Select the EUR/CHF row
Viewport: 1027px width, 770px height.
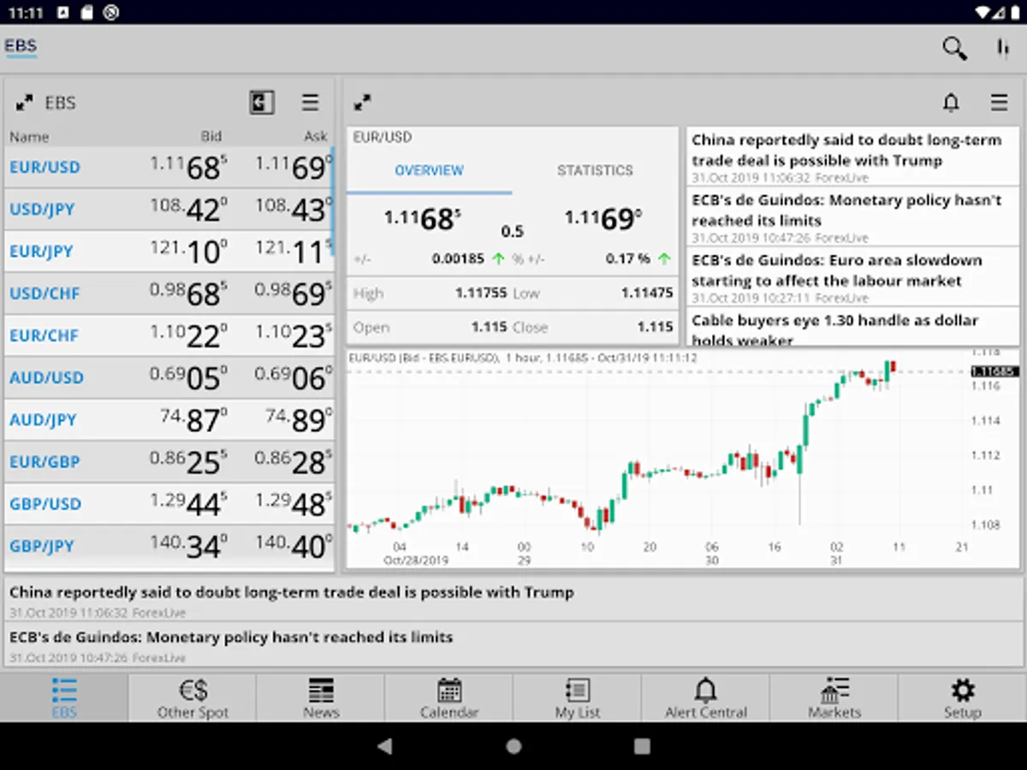[x=169, y=335]
